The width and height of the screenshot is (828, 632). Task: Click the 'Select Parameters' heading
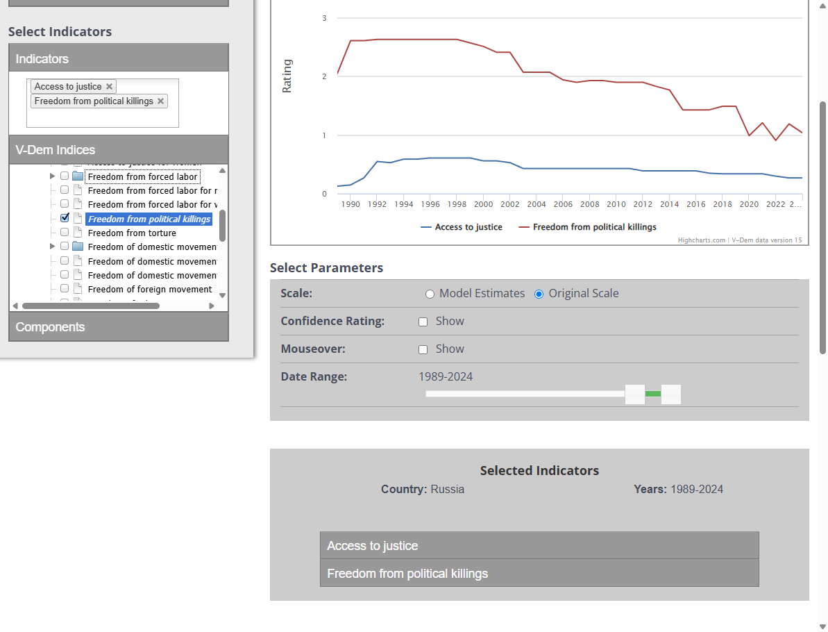tap(326, 268)
